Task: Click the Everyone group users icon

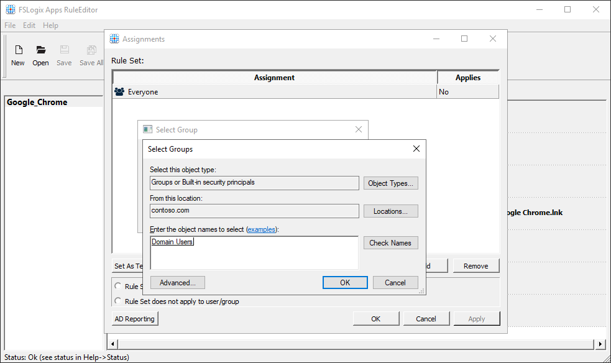Action: [119, 92]
